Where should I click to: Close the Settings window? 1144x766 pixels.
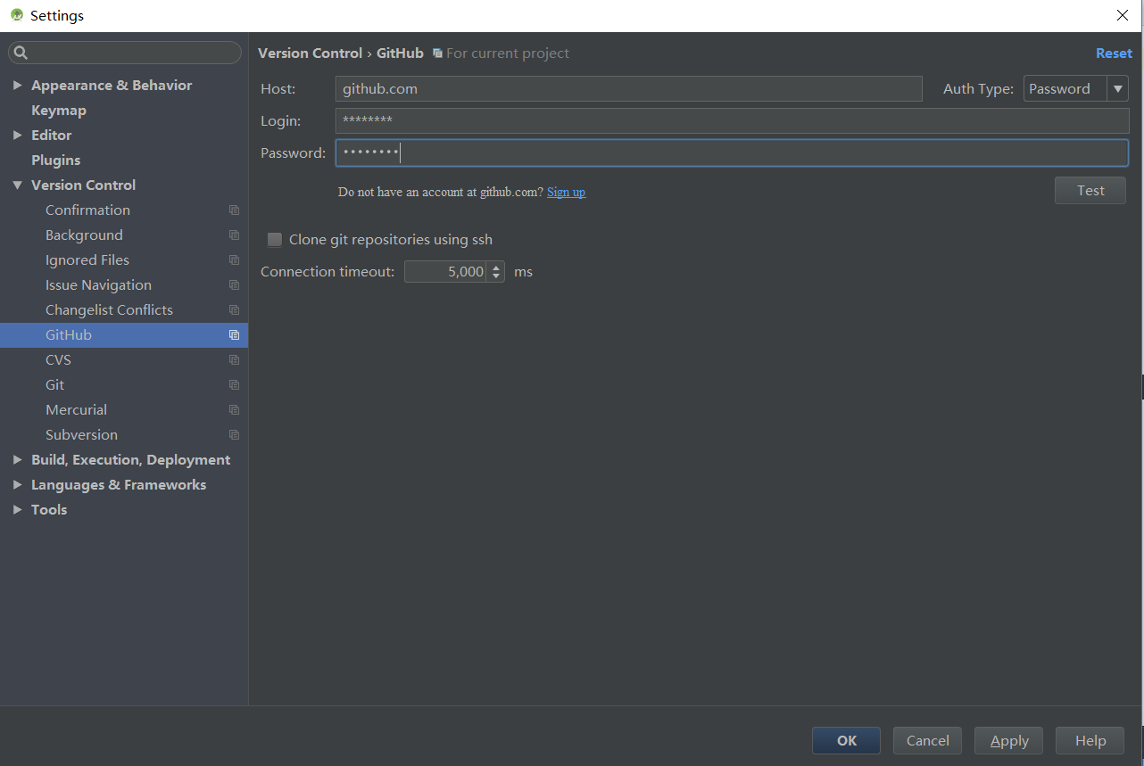(1123, 15)
